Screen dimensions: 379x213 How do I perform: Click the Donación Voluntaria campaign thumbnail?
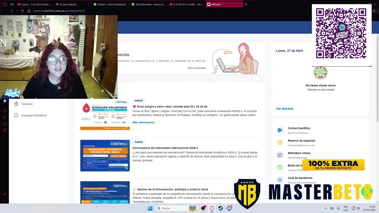[x=105, y=114]
